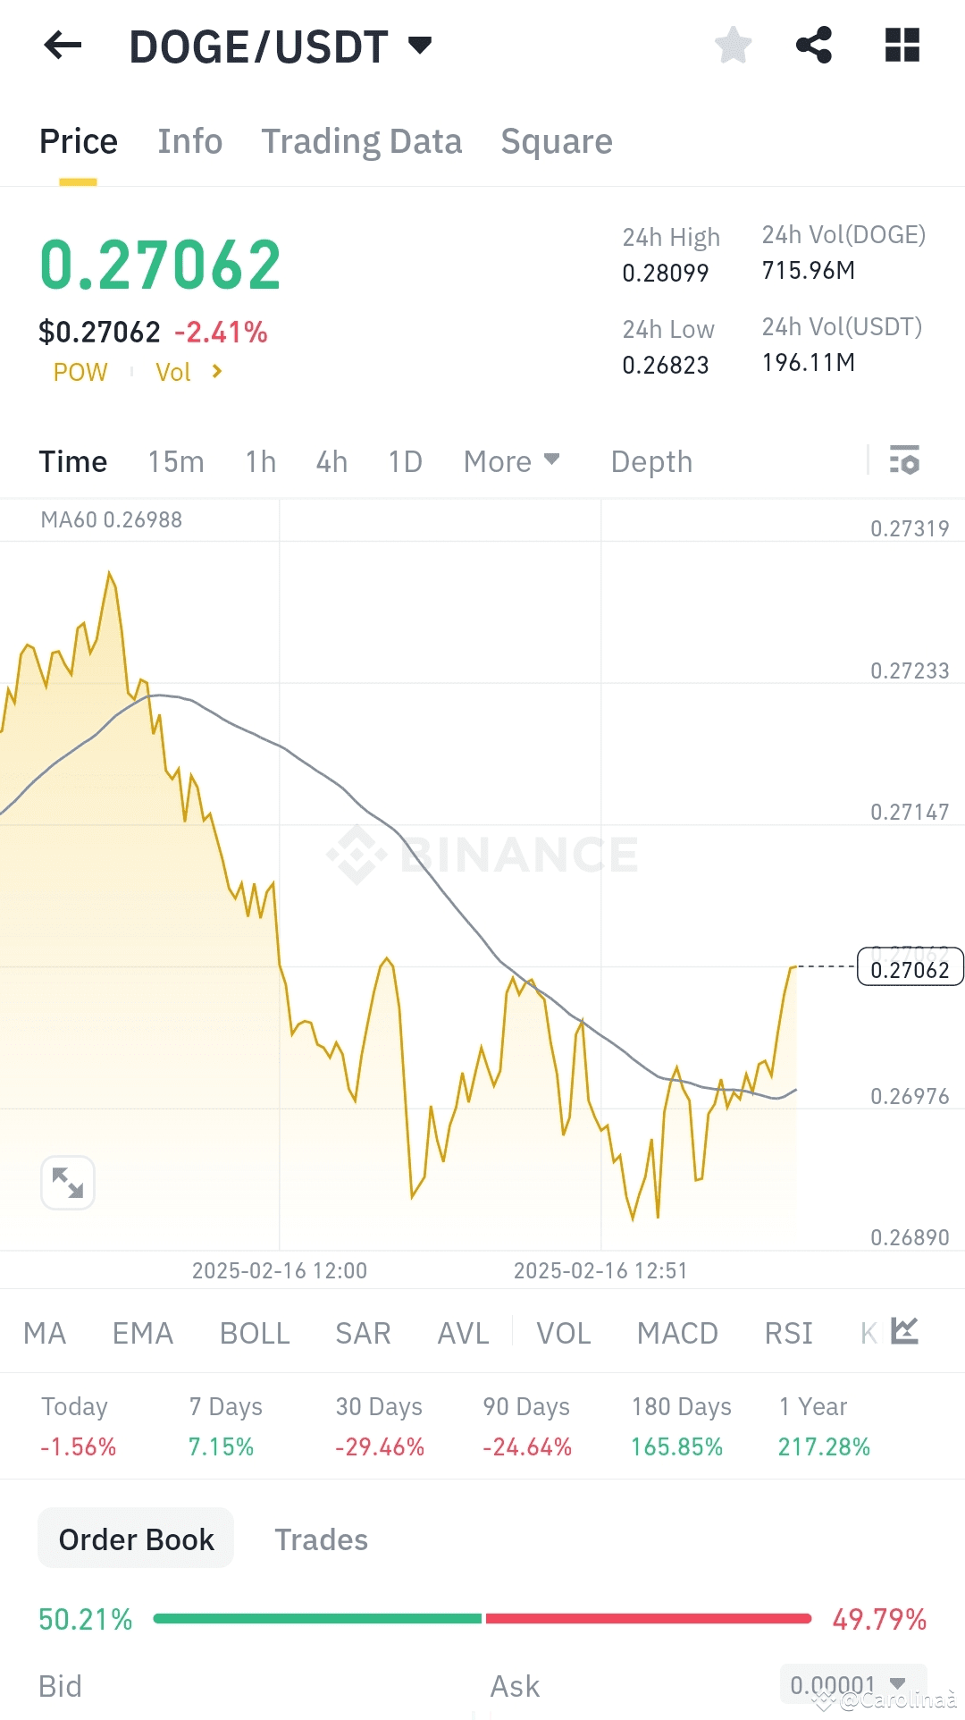
Task: Toggle the MA indicator
Action: [45, 1333]
